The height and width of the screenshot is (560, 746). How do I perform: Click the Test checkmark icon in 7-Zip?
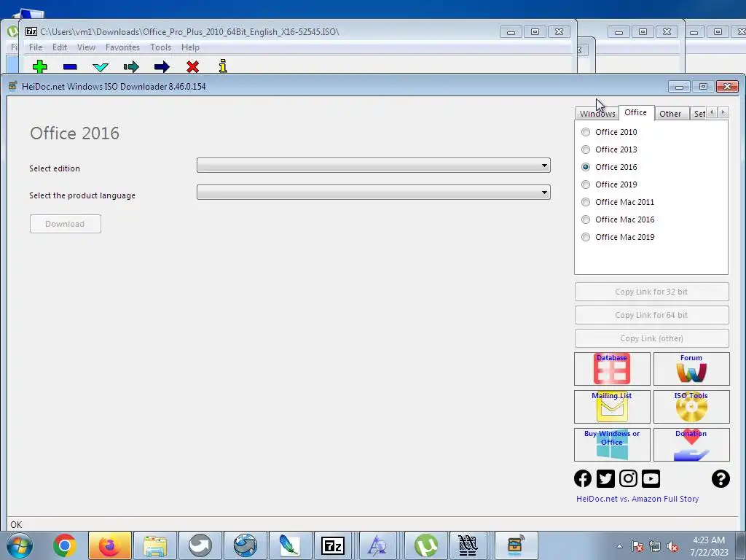(101, 66)
